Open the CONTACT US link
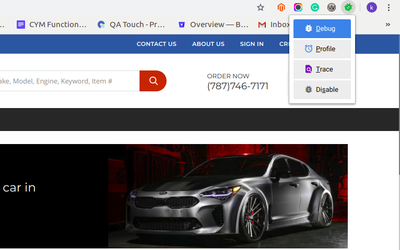Screen dimensions: 400x250 (156, 44)
